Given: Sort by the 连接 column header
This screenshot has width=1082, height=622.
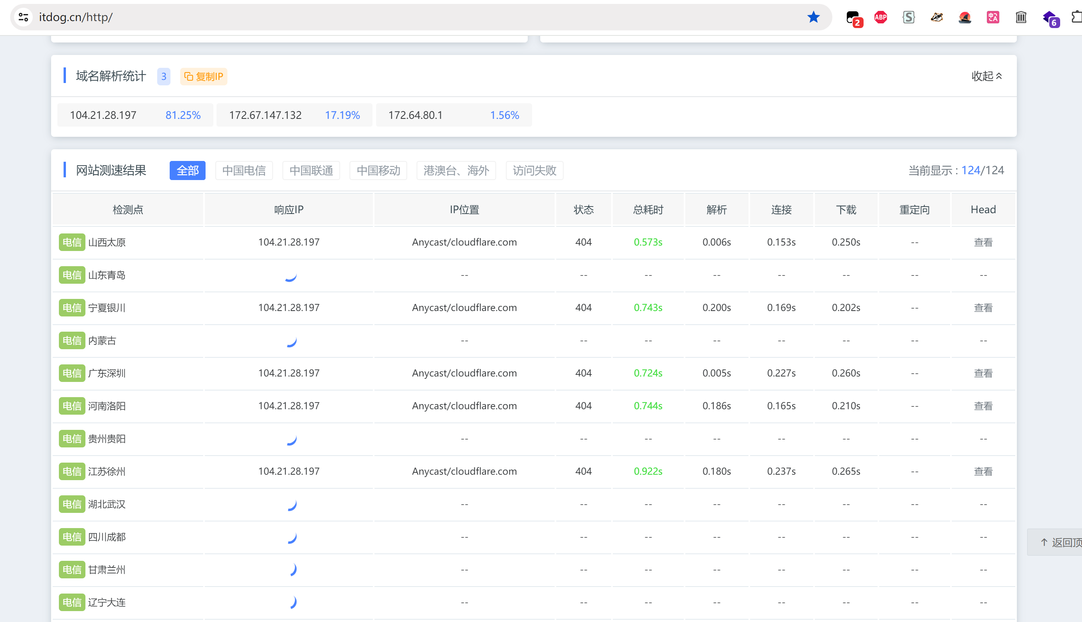Looking at the screenshot, I should tap(781, 209).
